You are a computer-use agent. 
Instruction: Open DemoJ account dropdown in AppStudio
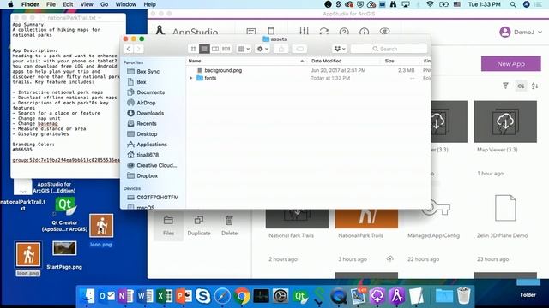pyautogui.click(x=521, y=33)
